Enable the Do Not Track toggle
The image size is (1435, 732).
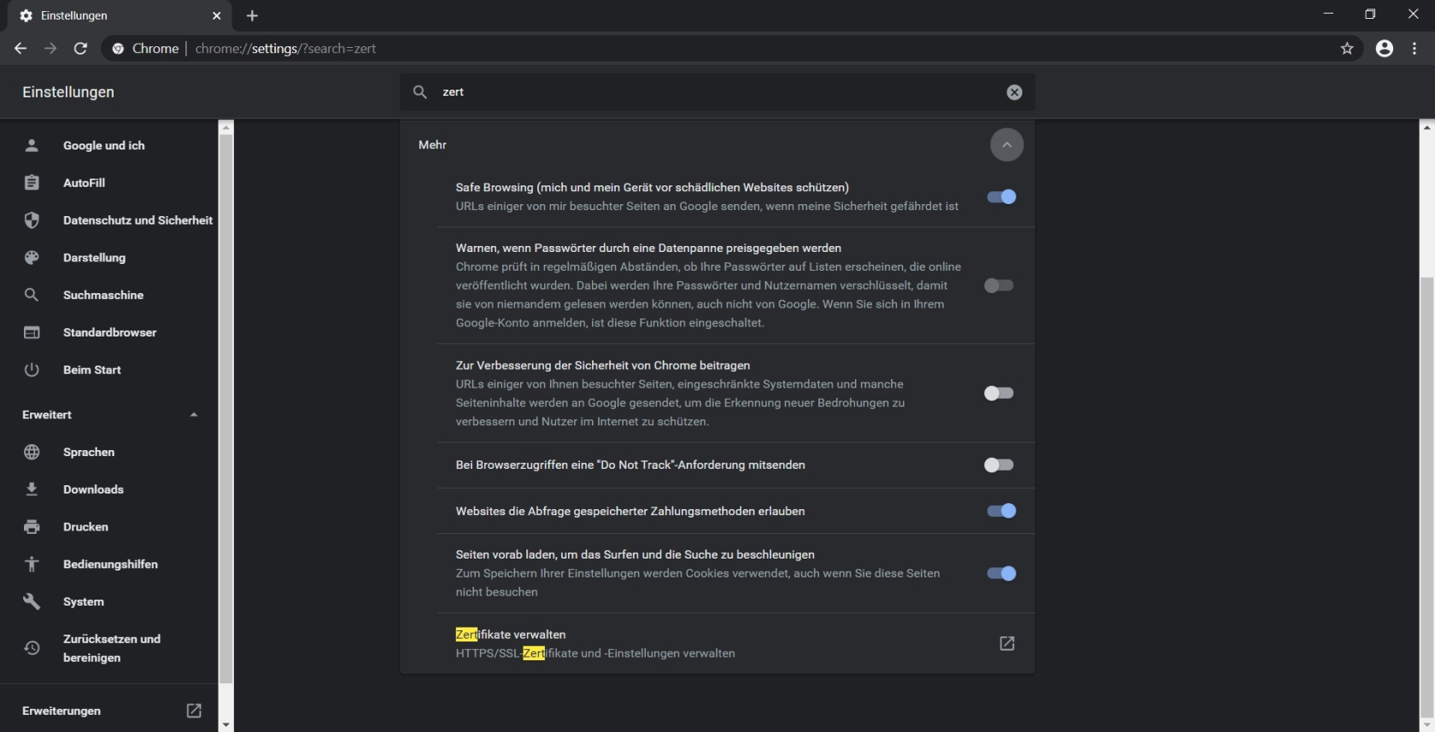999,465
